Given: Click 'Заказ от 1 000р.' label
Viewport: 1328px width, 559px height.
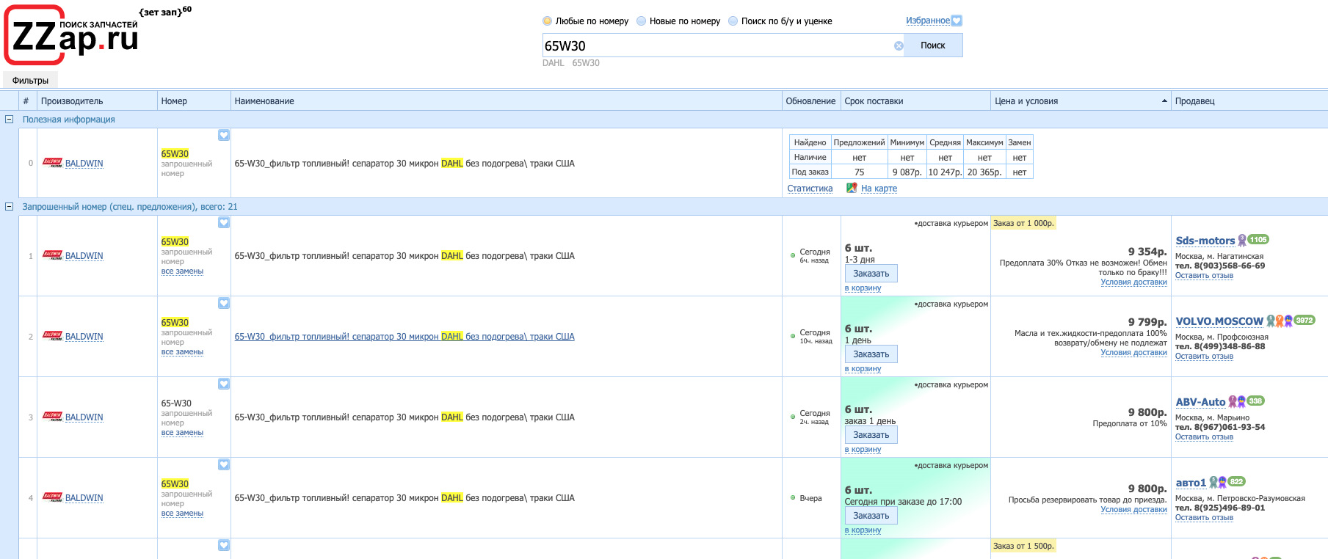Looking at the screenshot, I should [1023, 223].
